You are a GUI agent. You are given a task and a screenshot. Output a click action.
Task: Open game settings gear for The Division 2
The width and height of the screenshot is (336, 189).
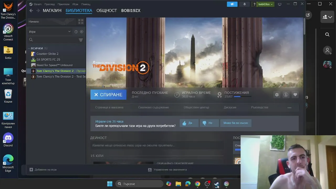tap(277, 95)
